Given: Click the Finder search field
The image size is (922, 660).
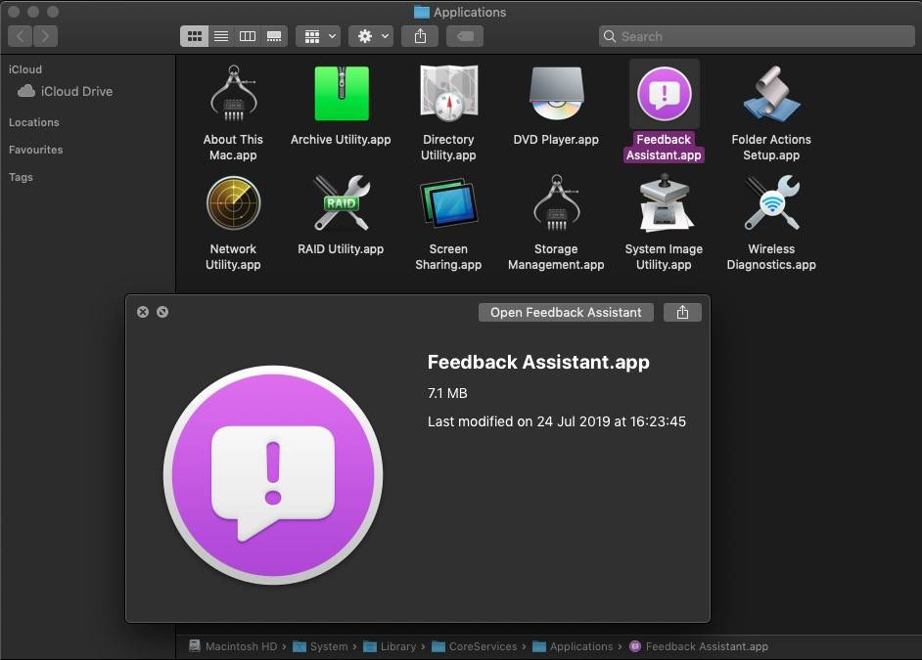Looking at the screenshot, I should point(757,36).
